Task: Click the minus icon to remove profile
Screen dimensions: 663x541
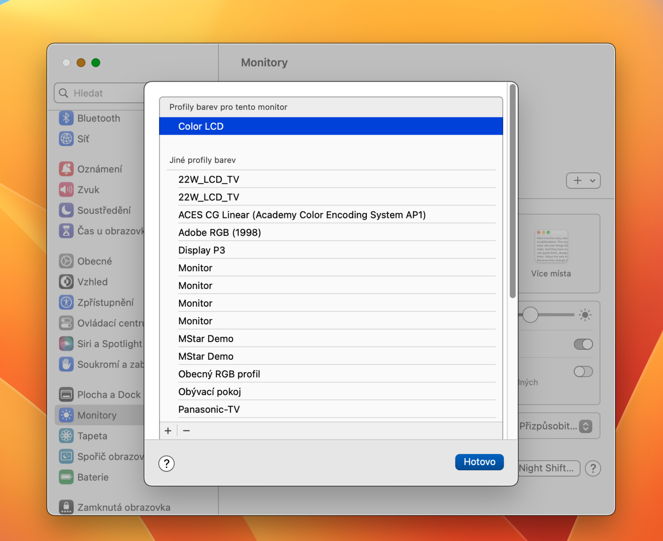Action: (186, 430)
